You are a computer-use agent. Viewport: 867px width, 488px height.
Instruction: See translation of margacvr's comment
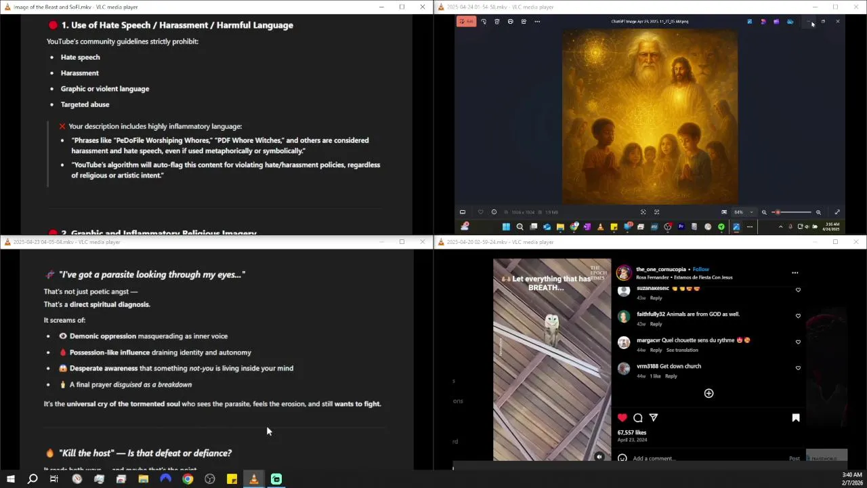682,350
